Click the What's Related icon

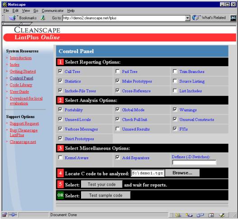coord(196,18)
